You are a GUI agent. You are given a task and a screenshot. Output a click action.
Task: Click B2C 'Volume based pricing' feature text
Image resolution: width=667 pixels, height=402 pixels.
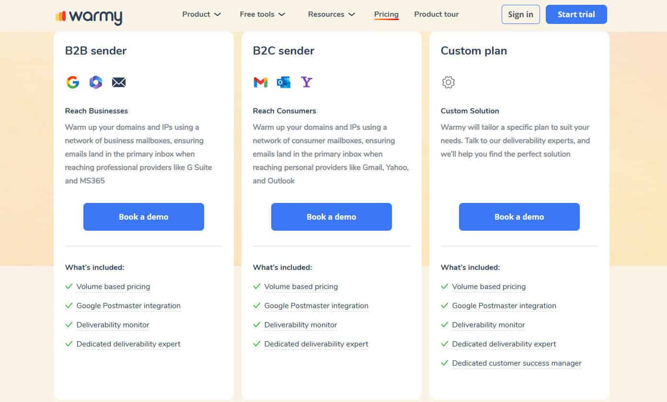pos(301,287)
